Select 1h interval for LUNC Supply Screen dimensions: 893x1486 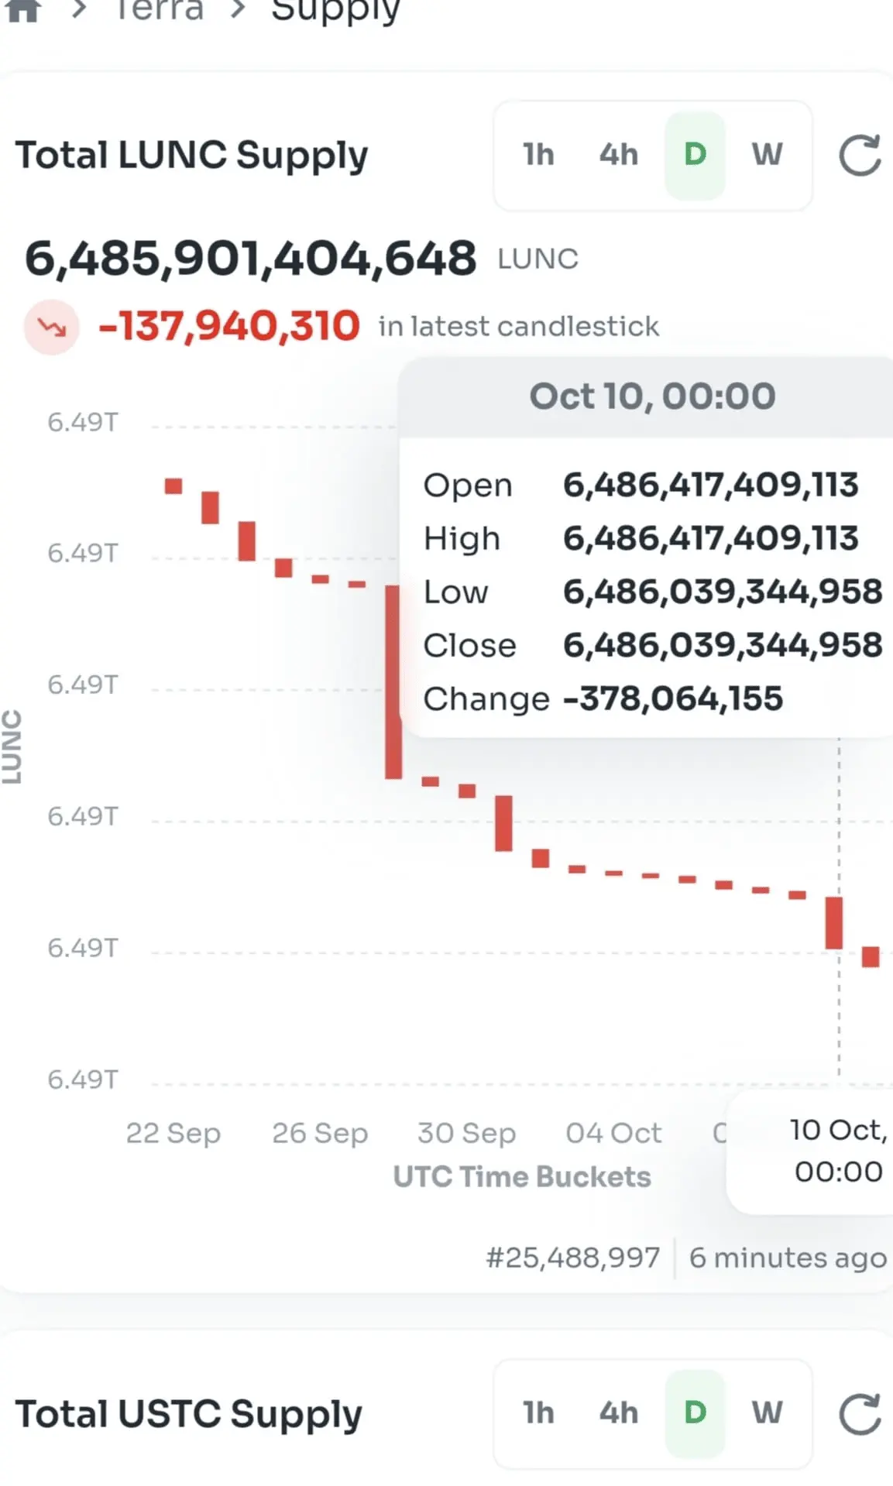538,155
